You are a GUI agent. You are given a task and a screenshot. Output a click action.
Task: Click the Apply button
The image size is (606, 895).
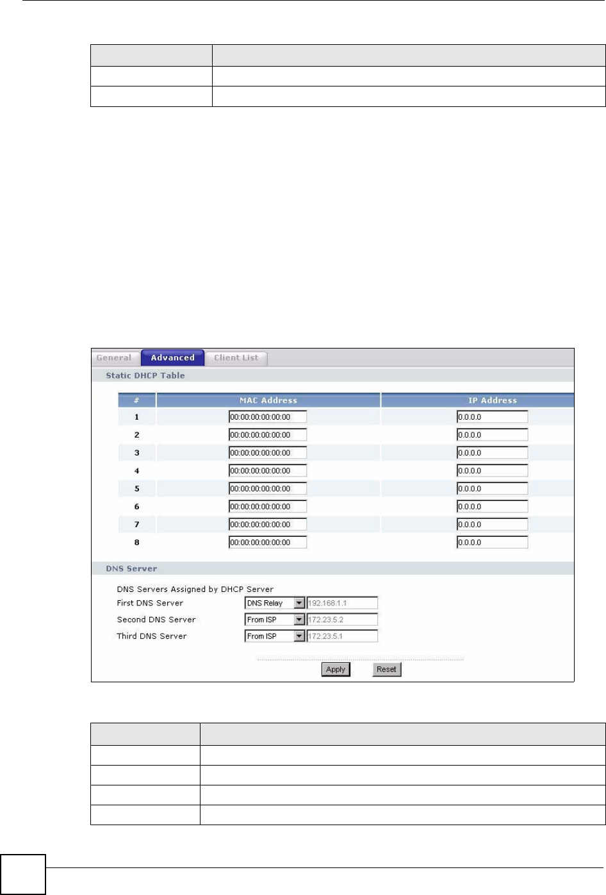(x=336, y=669)
